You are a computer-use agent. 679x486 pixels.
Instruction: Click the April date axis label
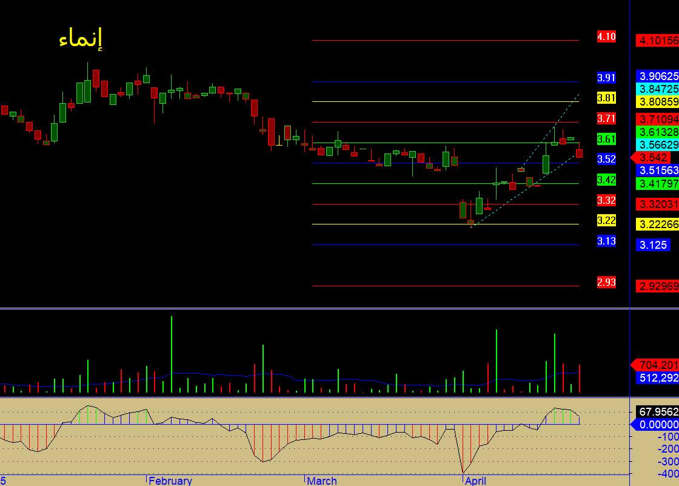tap(475, 481)
